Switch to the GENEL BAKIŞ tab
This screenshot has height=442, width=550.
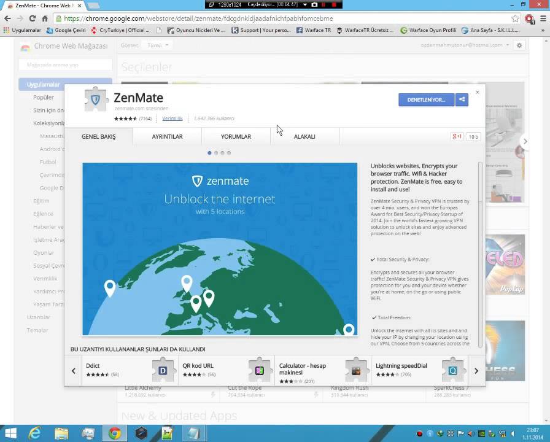click(x=99, y=137)
